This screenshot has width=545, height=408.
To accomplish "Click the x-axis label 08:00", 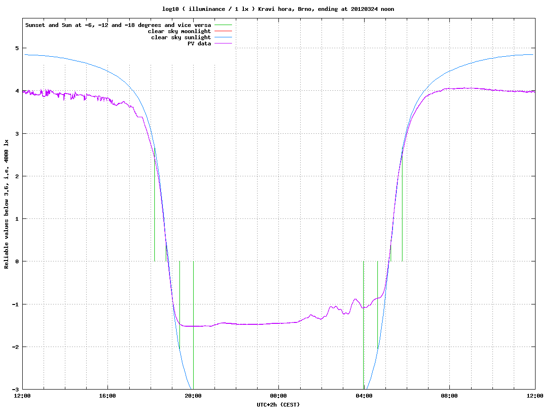I will (450, 396).
